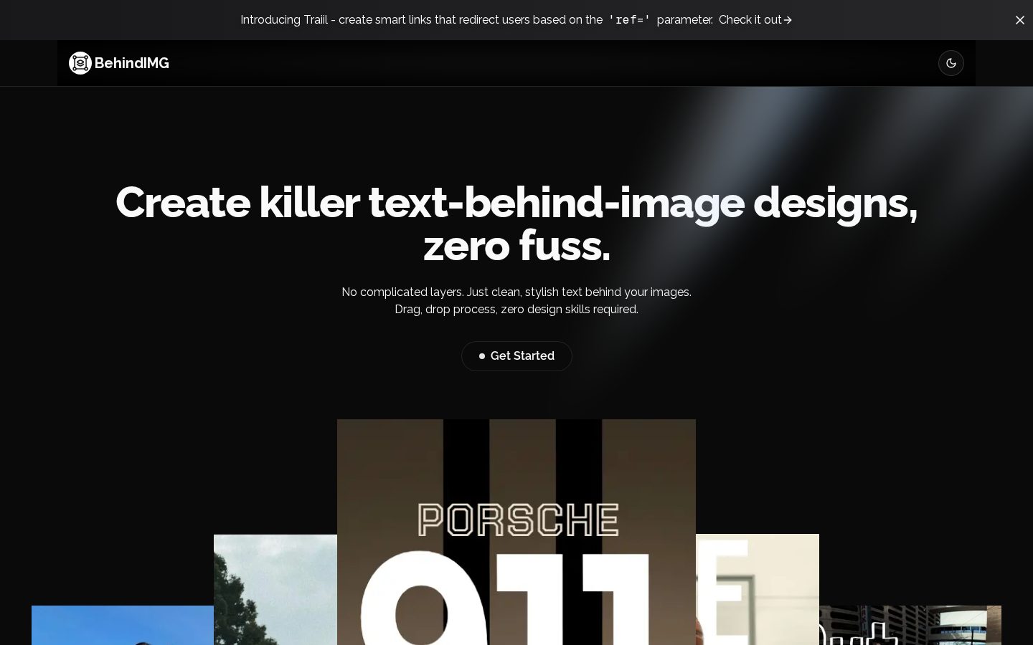The image size is (1033, 645).
Task: Click the BehindIMG brand name text
Action: [x=132, y=63]
